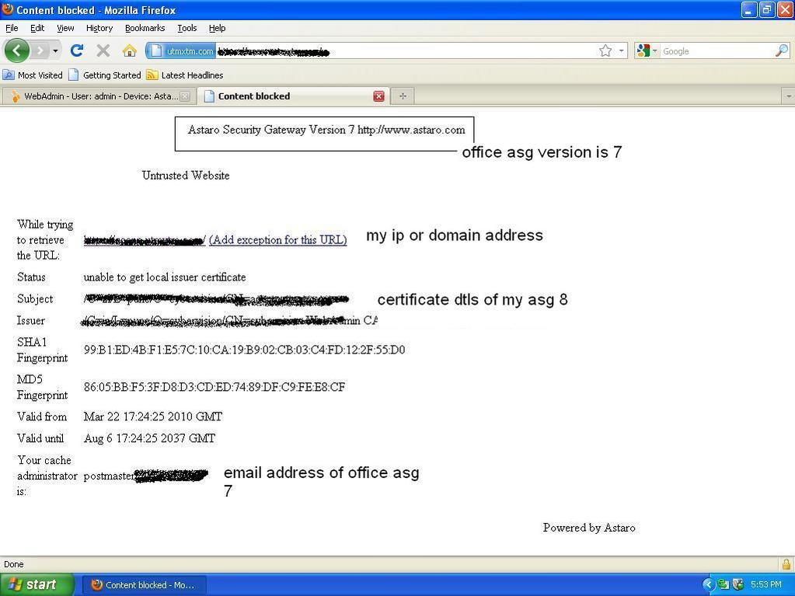Open the search engine selector dropdown

(647, 51)
